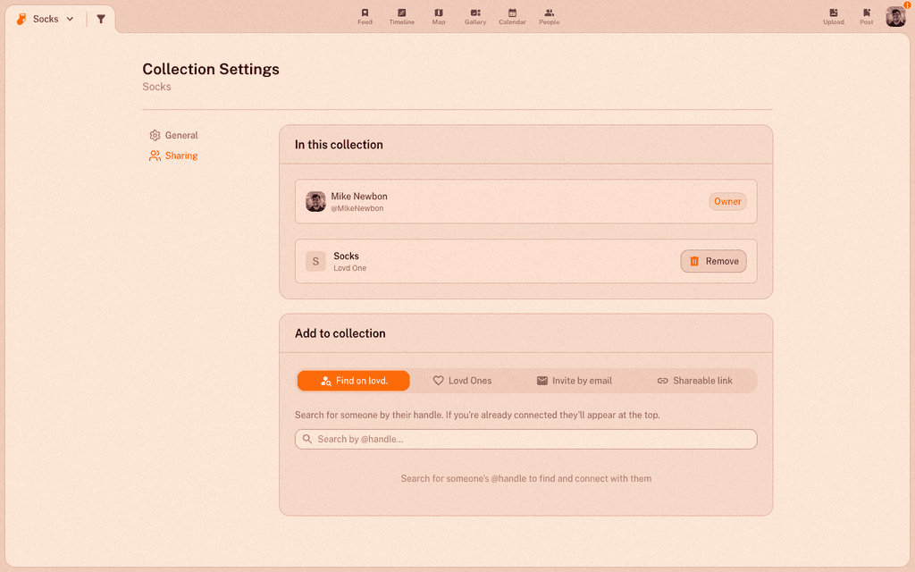Image resolution: width=915 pixels, height=572 pixels.
Task: Open the People view
Action: pos(550,17)
